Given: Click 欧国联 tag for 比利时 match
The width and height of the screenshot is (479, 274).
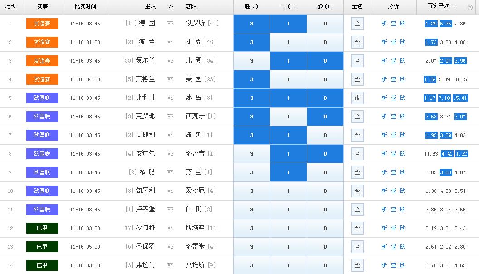Looking at the screenshot, I should pos(42,98).
